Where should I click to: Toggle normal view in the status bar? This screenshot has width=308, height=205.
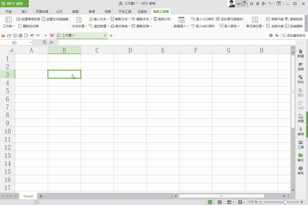point(210,202)
